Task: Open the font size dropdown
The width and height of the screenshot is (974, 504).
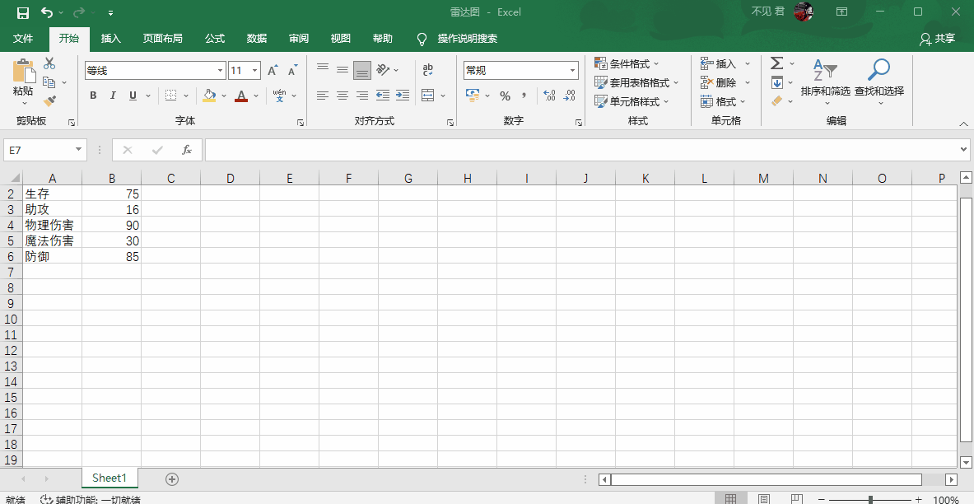Action: pyautogui.click(x=254, y=71)
